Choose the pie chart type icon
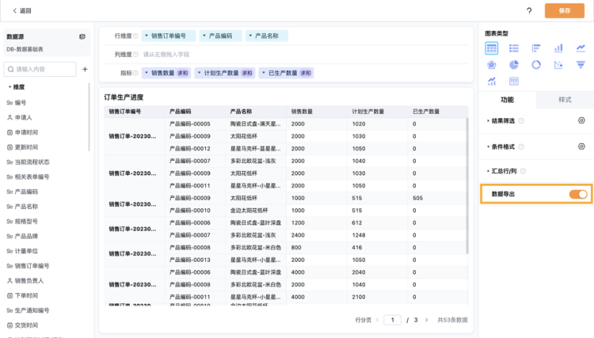 point(514,65)
